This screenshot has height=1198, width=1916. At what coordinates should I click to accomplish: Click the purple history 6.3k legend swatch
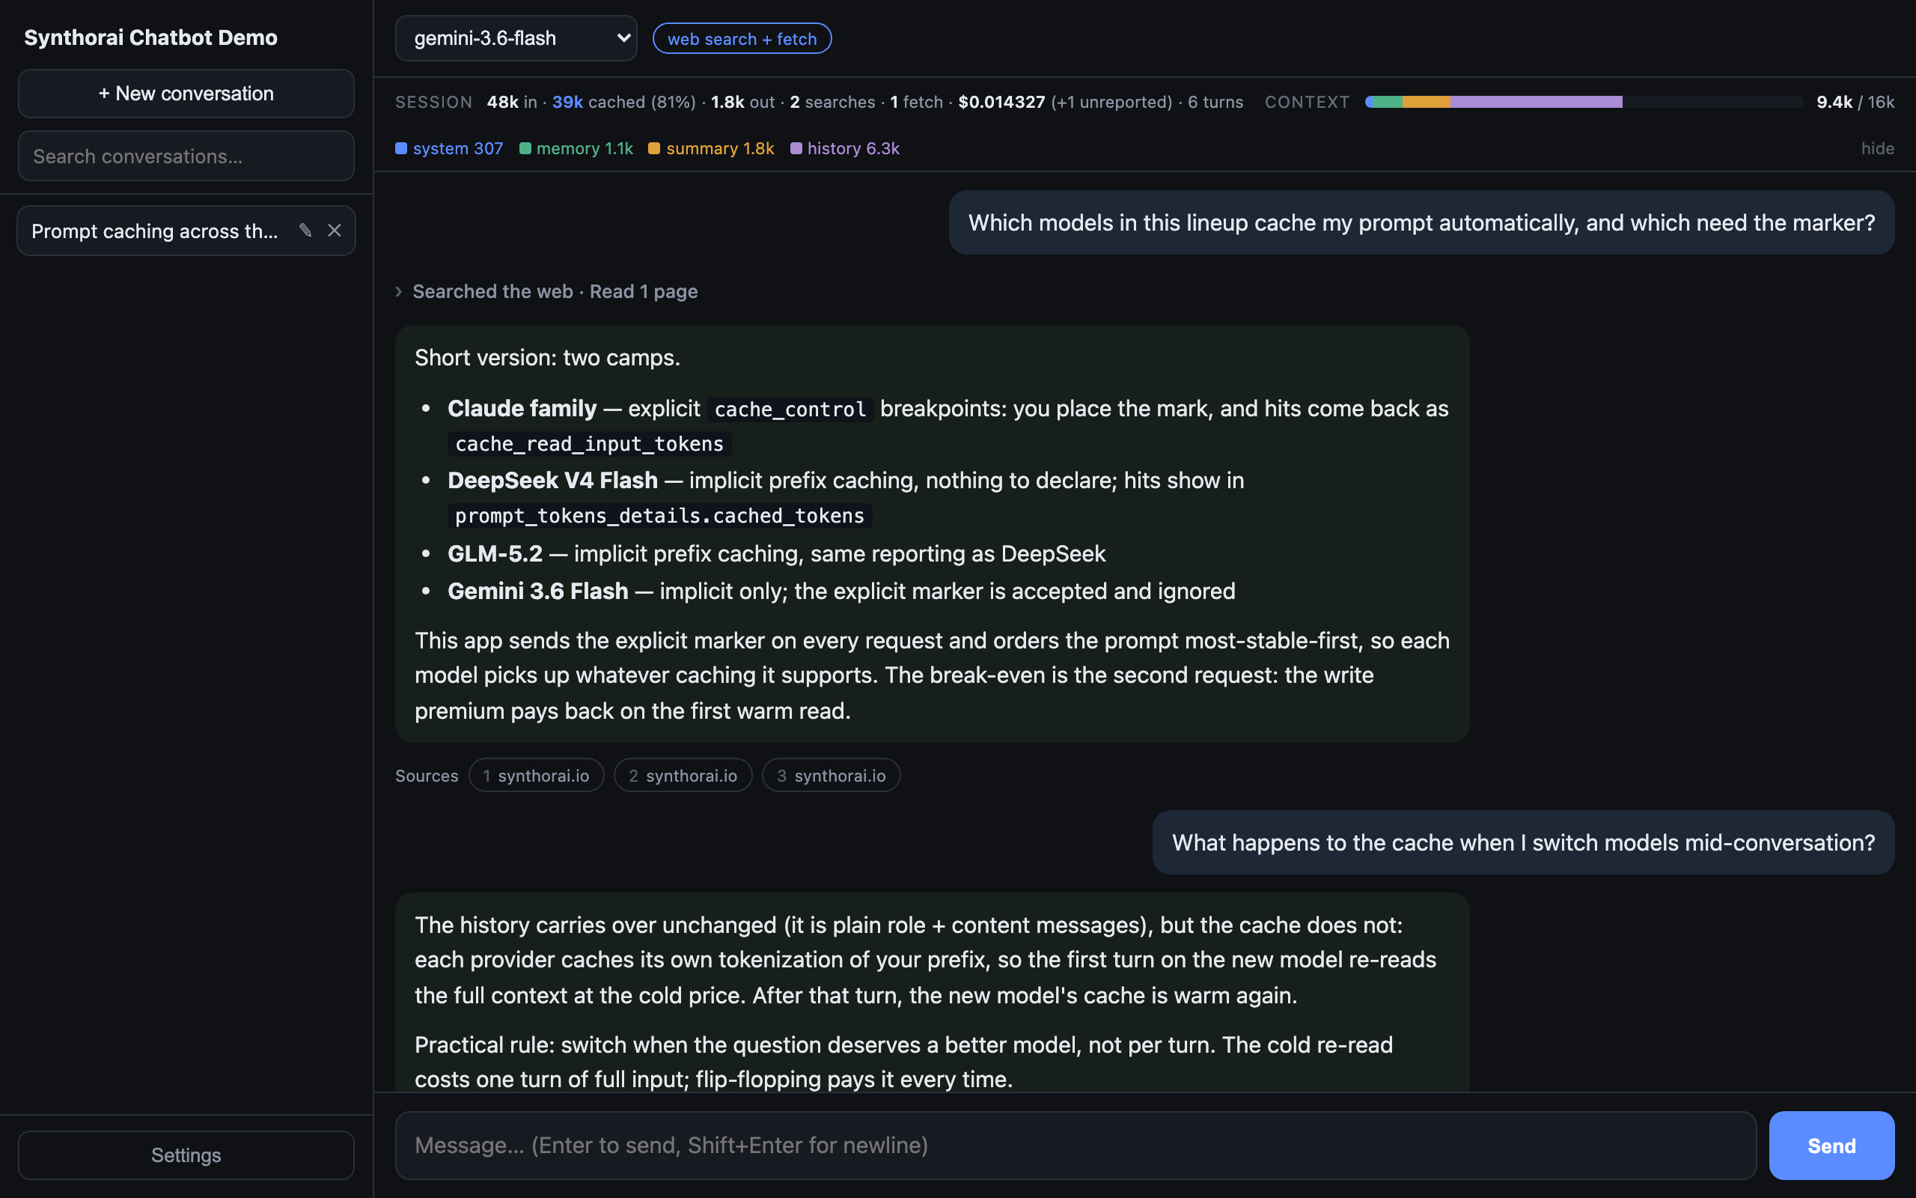pos(796,148)
